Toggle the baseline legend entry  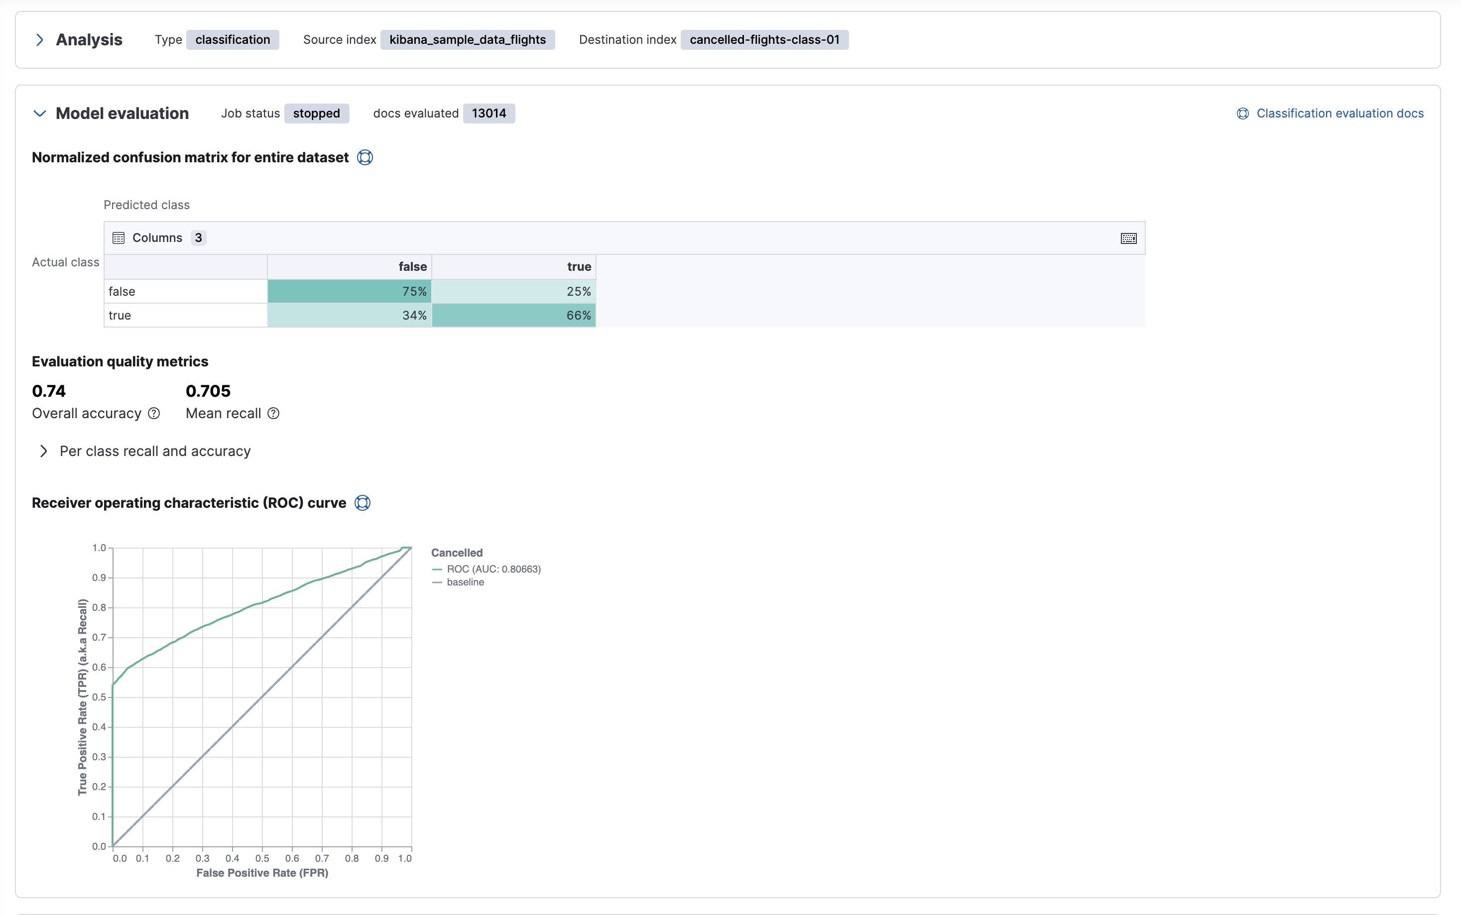point(458,582)
